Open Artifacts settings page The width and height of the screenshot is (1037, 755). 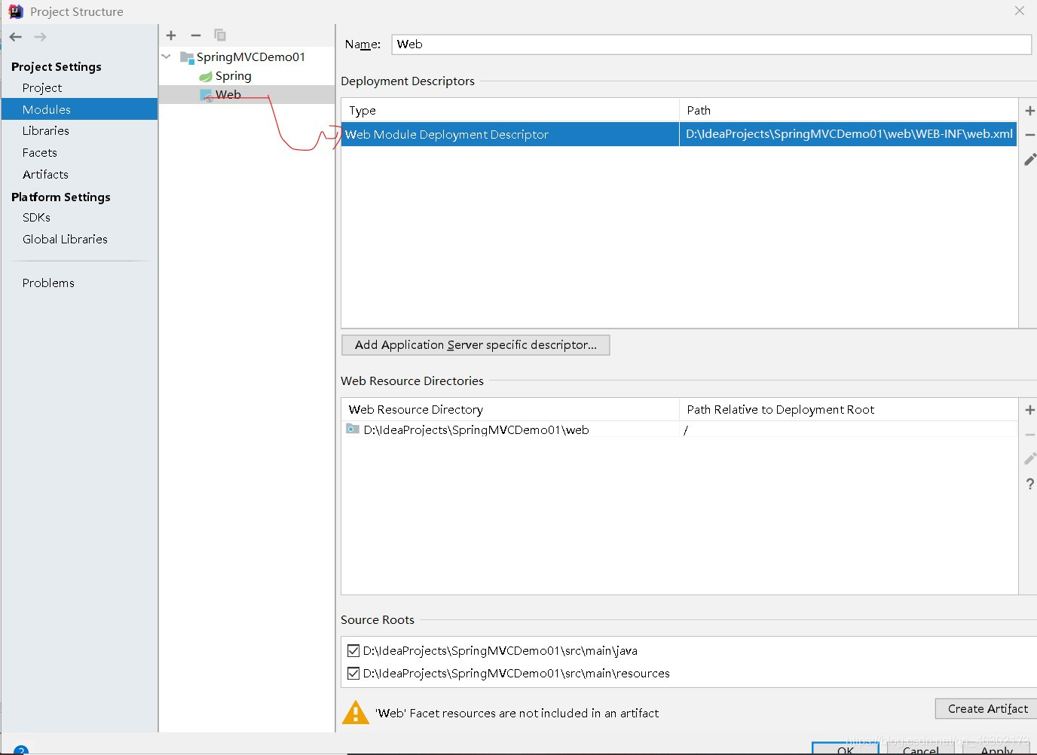(45, 175)
